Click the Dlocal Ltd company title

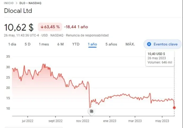click(18, 11)
